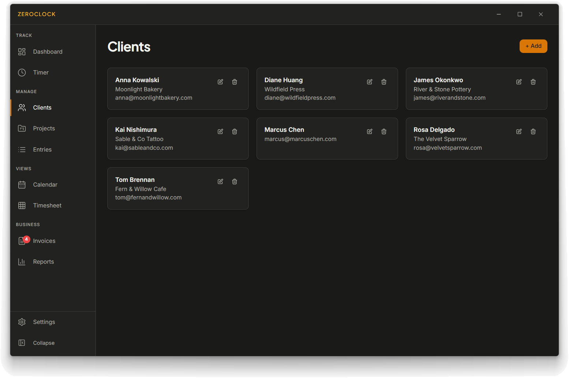569x378 pixels.
Task: Open the Timesheet view
Action: tap(47, 206)
